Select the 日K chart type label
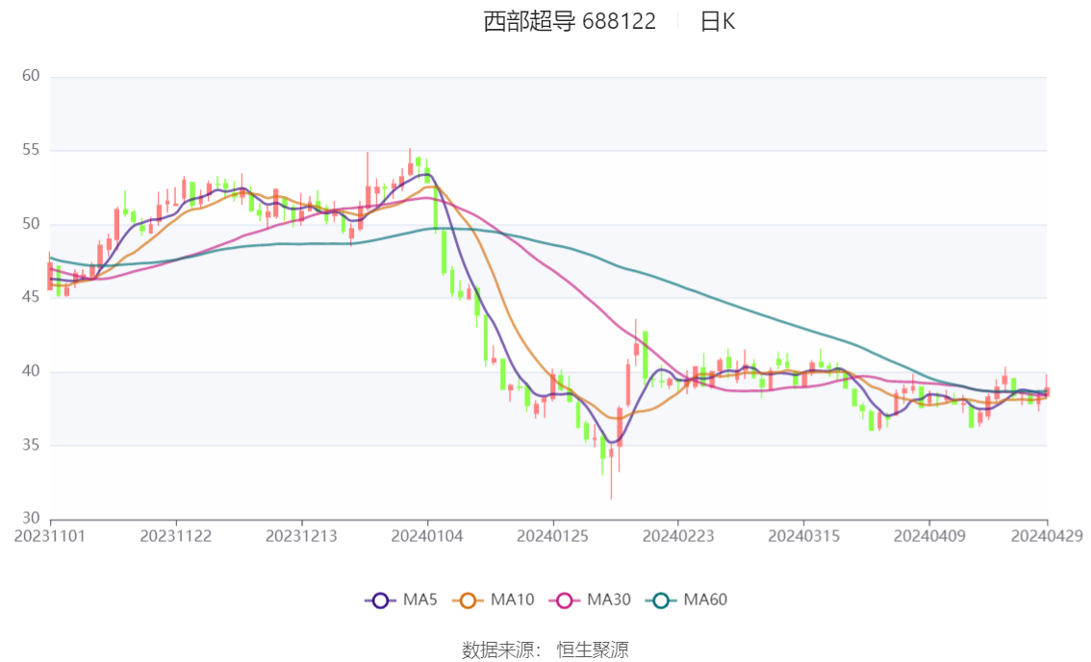Image resolution: width=1091 pixels, height=662 pixels. 718,21
